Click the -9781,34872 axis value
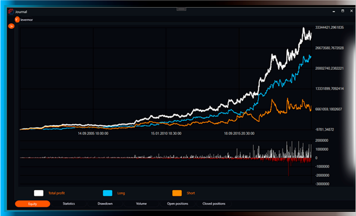Image resolution: width=356 pixels, height=216 pixels. 324,129
